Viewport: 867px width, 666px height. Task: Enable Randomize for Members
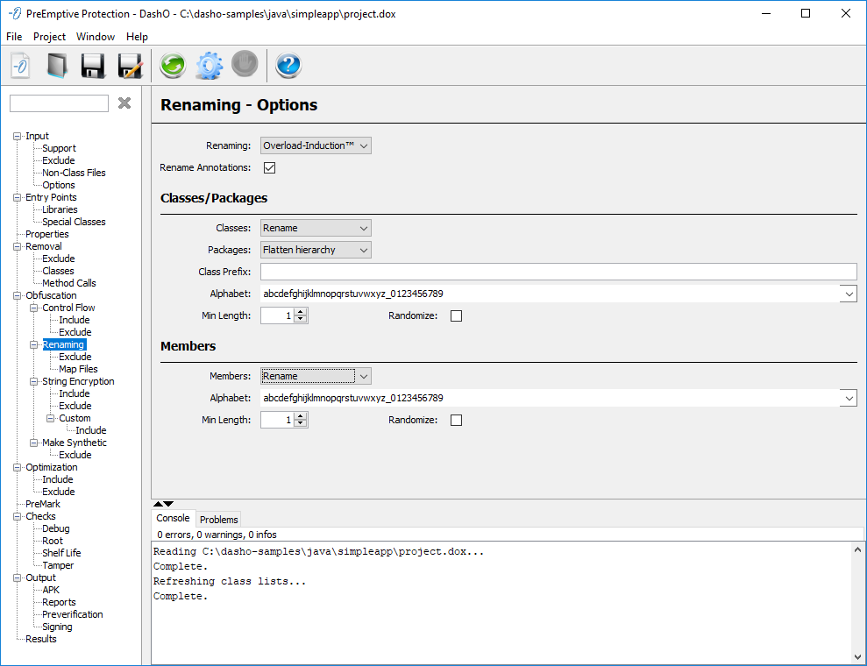pyautogui.click(x=456, y=420)
